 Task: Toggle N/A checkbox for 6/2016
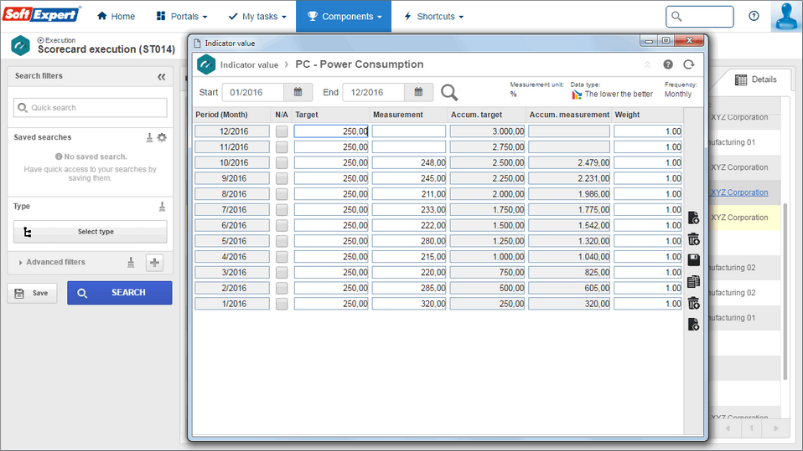coord(282,226)
